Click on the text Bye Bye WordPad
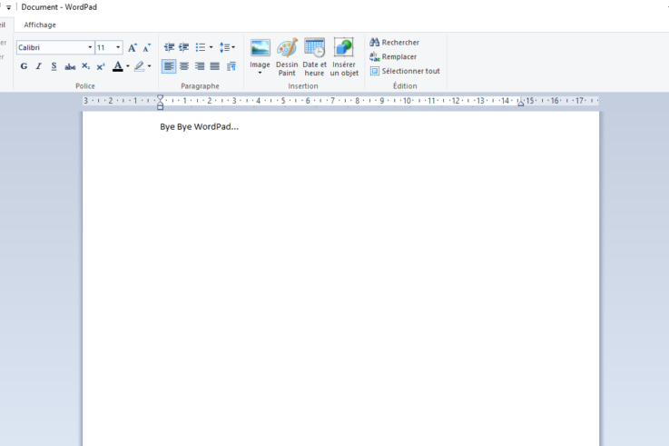This screenshot has height=446, width=669. [x=199, y=126]
